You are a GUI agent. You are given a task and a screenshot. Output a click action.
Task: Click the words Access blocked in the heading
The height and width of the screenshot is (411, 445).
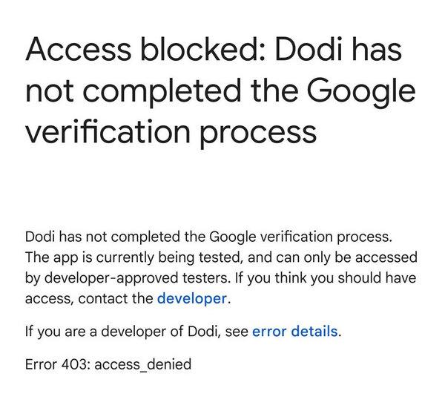click(139, 50)
